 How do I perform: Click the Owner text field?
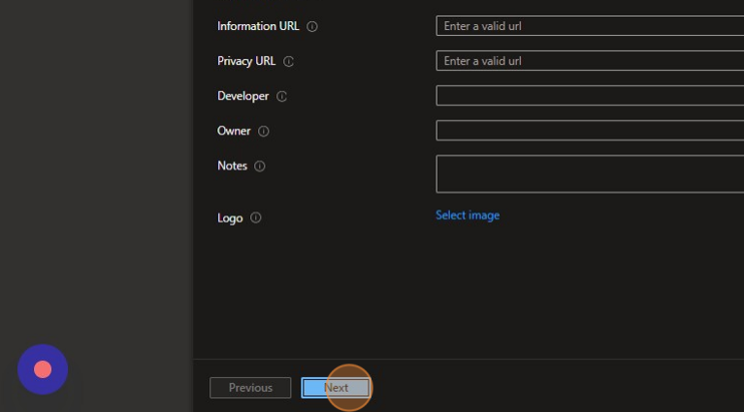pos(590,131)
